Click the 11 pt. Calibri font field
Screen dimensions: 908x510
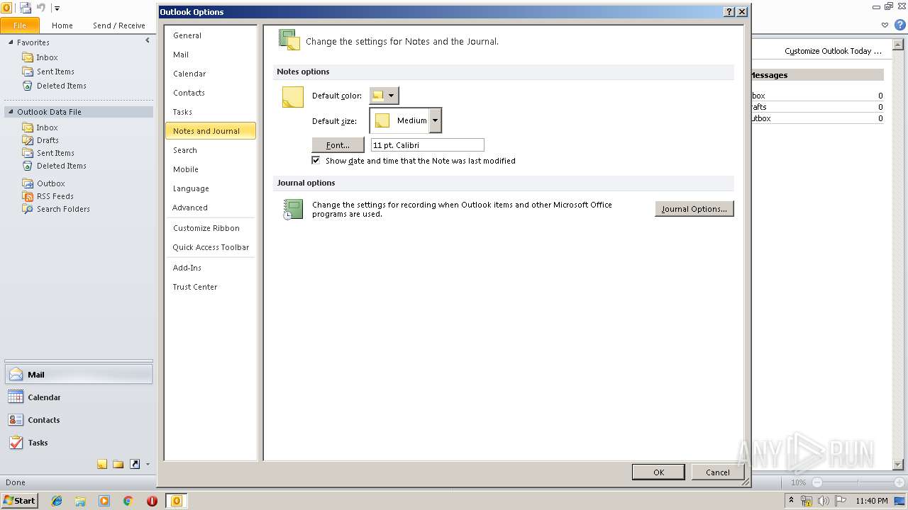pos(427,145)
